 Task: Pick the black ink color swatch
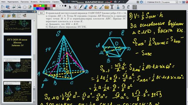(46, 8)
